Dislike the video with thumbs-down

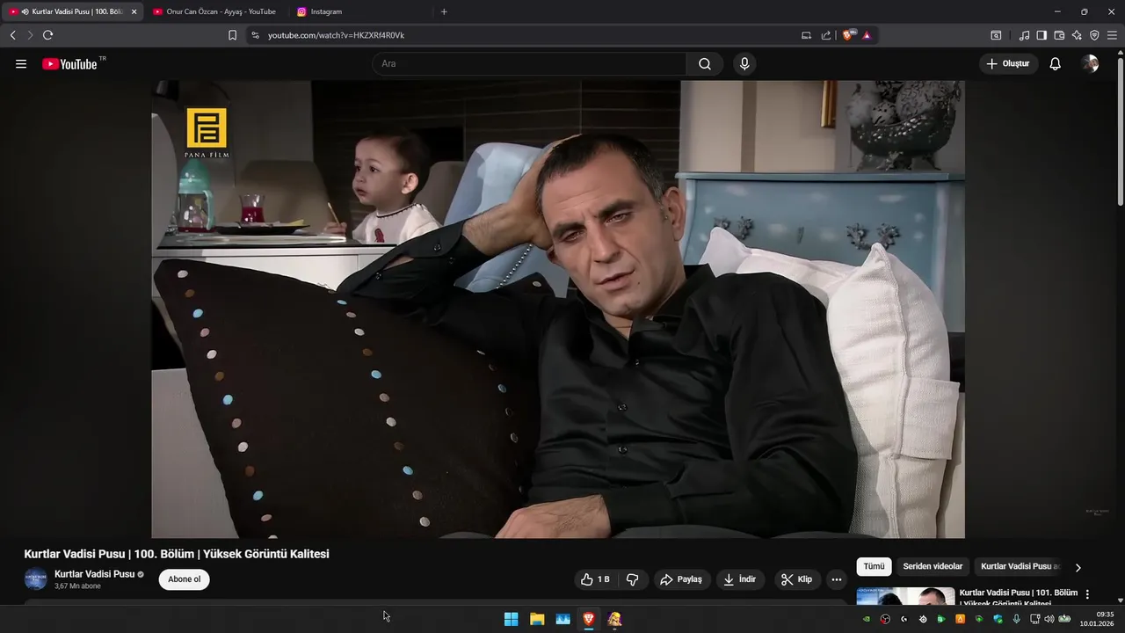[632, 579]
